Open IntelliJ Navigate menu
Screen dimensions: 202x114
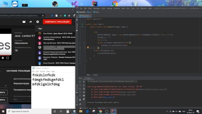(x=97, y=9)
